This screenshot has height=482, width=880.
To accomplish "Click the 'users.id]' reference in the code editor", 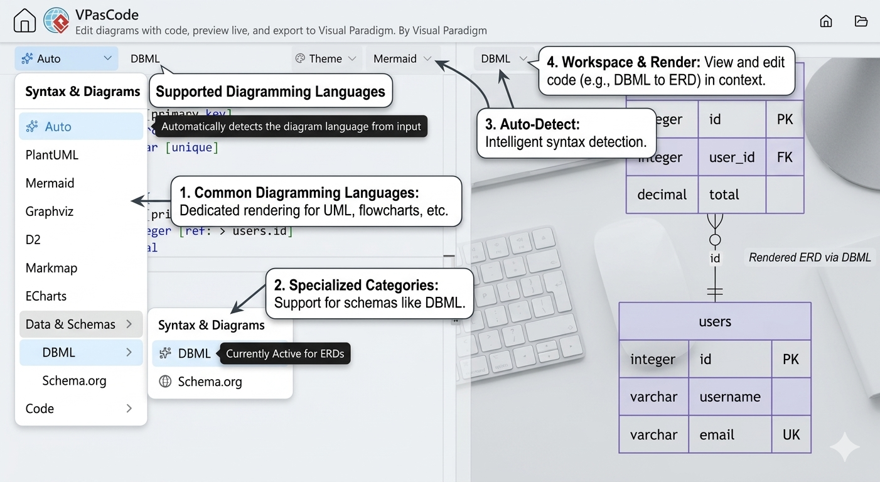I will click(x=262, y=231).
